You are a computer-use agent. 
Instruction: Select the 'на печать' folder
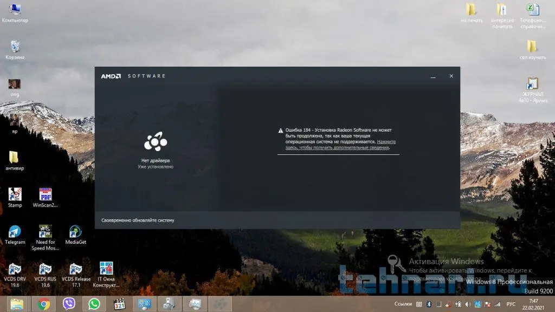click(x=472, y=13)
